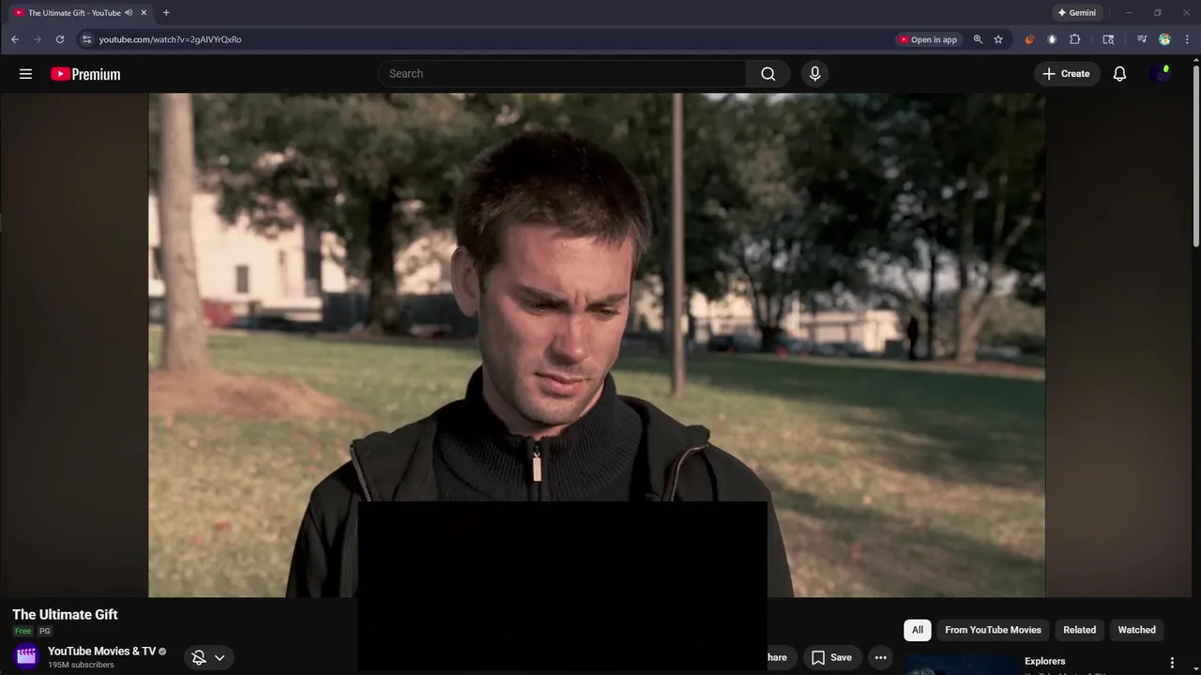
Task: Focus the YouTube search box
Action: point(562,74)
